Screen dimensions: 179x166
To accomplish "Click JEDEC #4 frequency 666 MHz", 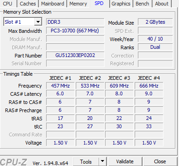I will click(x=149, y=86).
